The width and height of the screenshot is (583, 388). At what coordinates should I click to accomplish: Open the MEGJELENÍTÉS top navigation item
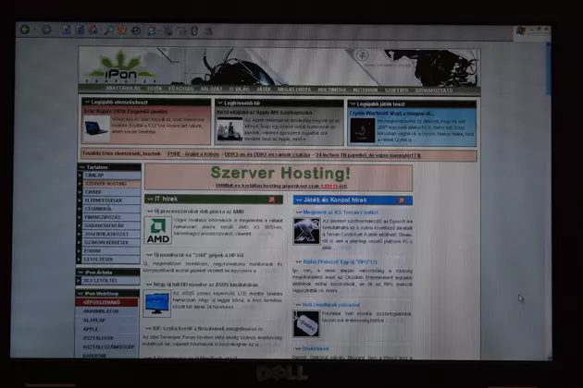click(x=293, y=90)
